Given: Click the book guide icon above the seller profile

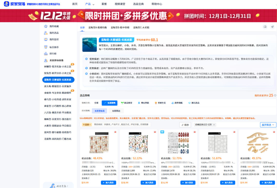Looking at the screenshot, I should (265, 27).
